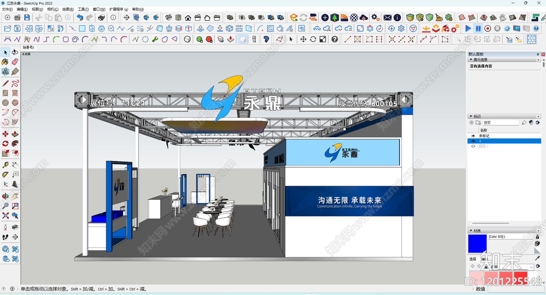Activate the Orbit camera tool
The image size is (546, 295).
[x=5, y=196]
